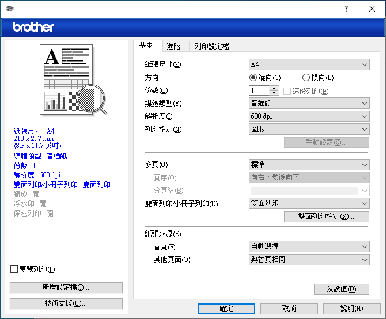Open the disabled 分頁線 border line dropdown

(309, 191)
